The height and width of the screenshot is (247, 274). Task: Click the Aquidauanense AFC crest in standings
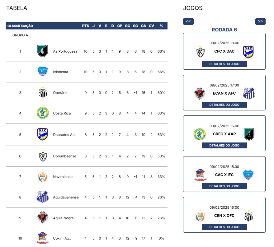(x=43, y=197)
